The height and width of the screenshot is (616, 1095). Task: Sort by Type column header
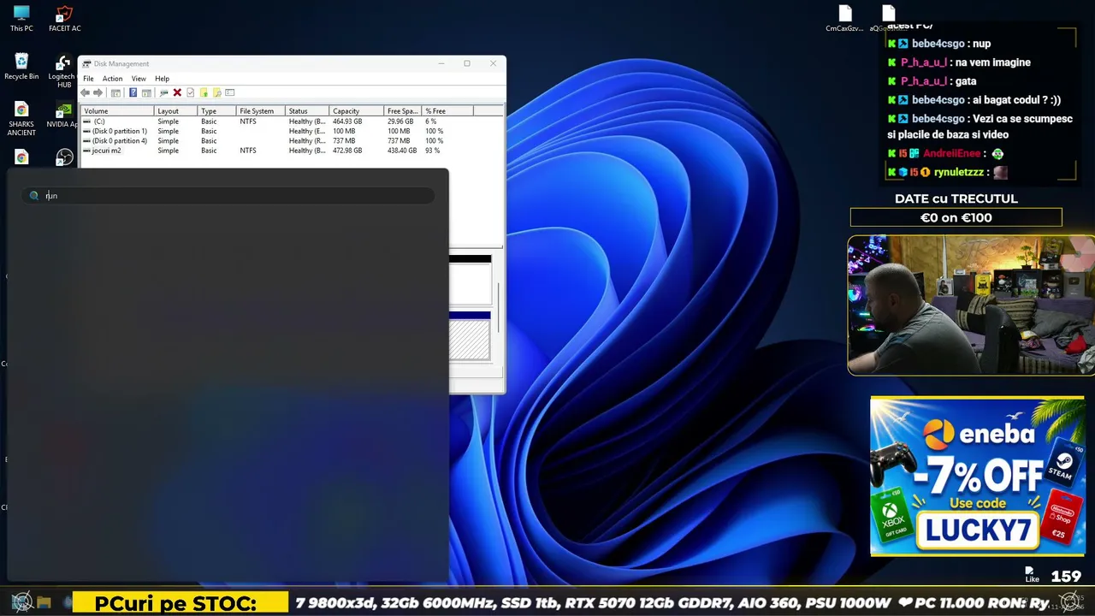[216, 111]
